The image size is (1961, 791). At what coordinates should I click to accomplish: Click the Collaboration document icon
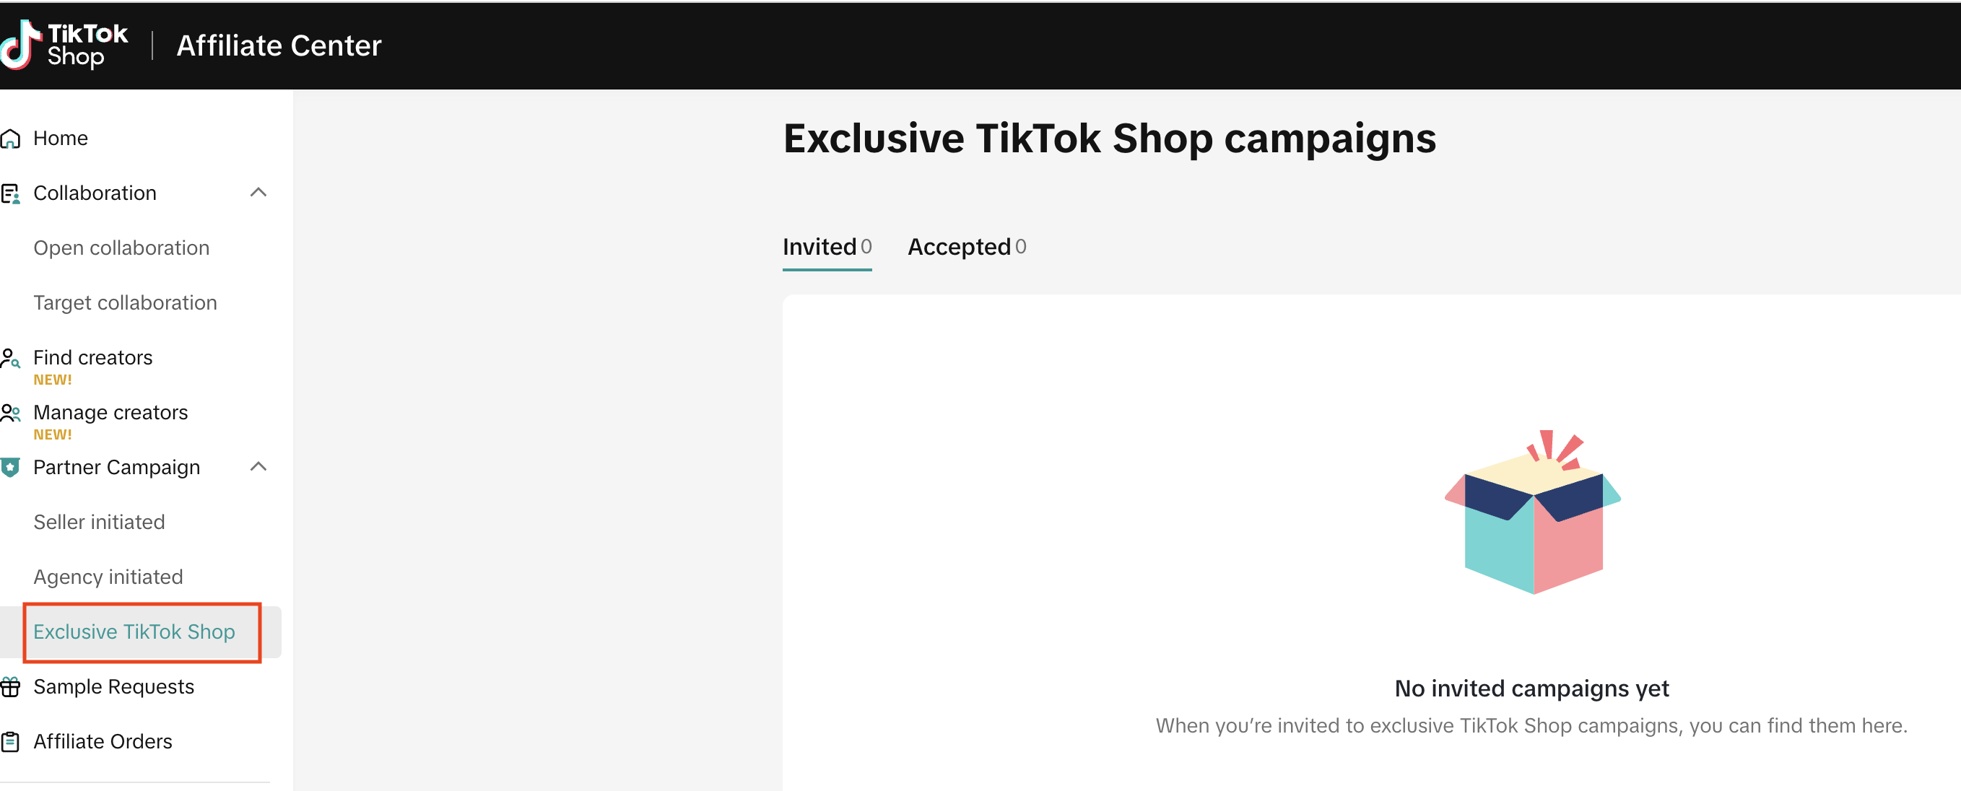pyautogui.click(x=11, y=194)
